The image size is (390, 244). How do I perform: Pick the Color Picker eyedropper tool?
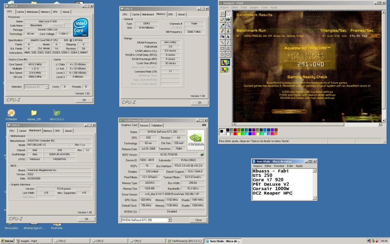pos(222,26)
